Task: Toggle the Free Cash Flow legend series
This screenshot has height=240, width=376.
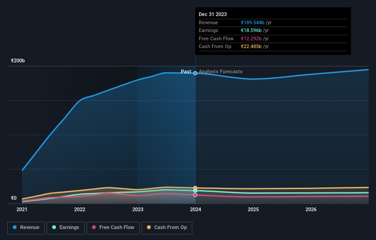Action: (113, 228)
